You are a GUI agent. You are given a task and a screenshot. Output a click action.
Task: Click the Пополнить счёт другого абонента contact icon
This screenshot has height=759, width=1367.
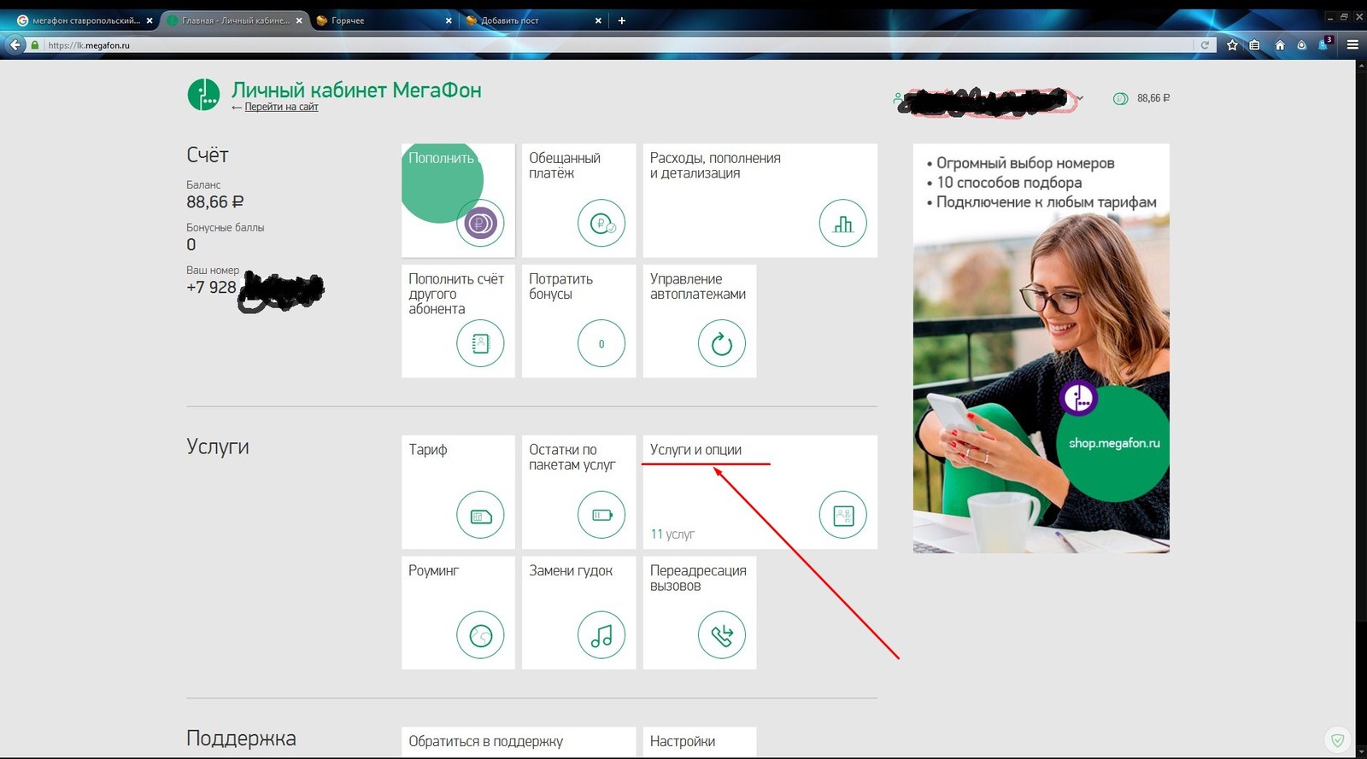click(480, 344)
